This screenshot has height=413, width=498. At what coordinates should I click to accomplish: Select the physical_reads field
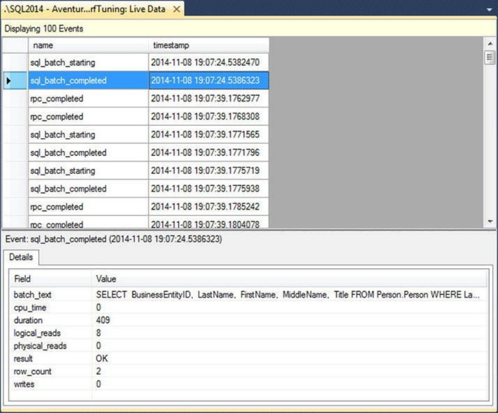[40, 346]
